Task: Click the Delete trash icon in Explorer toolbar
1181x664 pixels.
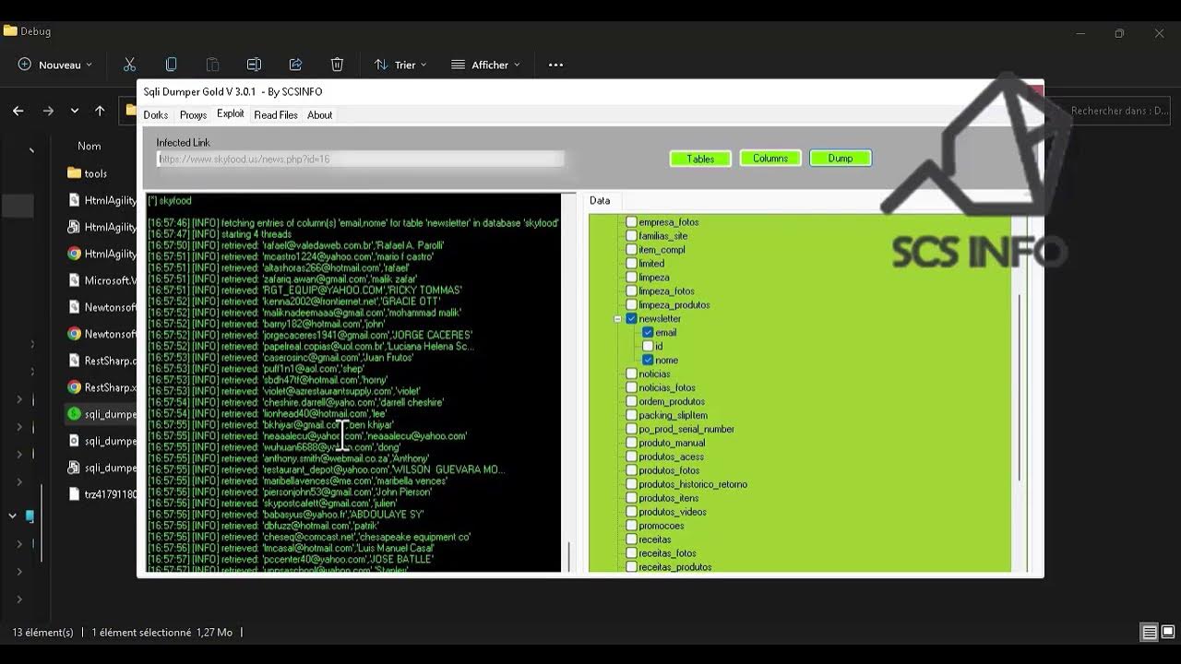Action: click(337, 65)
